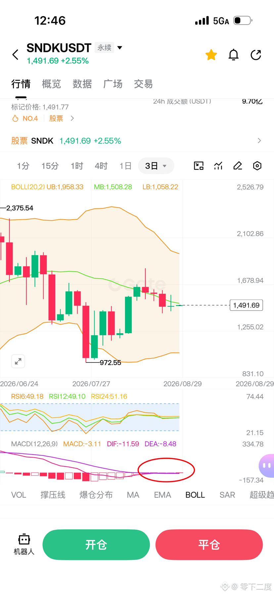Image resolution: width=274 pixels, height=595 pixels.
Task: Toggle the SAR indicator
Action: click(227, 495)
